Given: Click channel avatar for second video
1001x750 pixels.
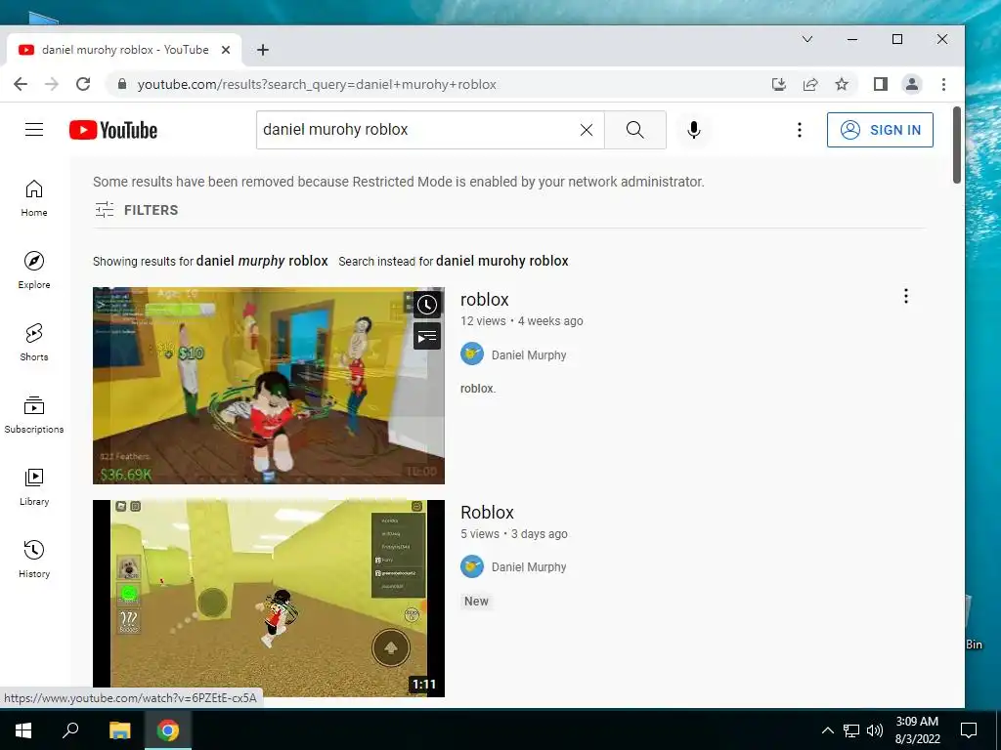Looking at the screenshot, I should tap(472, 566).
